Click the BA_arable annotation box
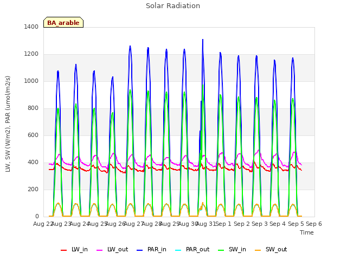 63,22
